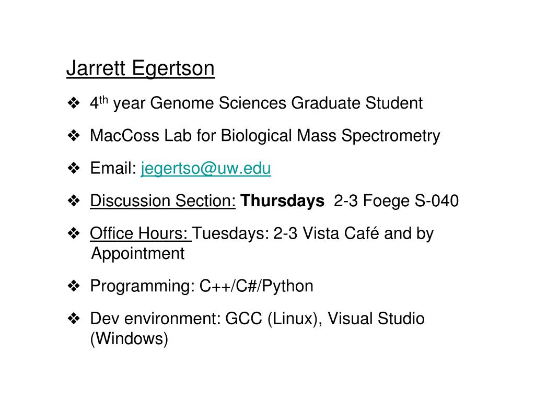The height and width of the screenshot is (401, 535).
Task: Click the bold Thursdays word
Action: [x=282, y=200]
